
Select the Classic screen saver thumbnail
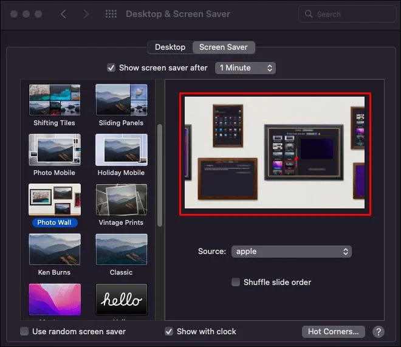tap(122, 249)
